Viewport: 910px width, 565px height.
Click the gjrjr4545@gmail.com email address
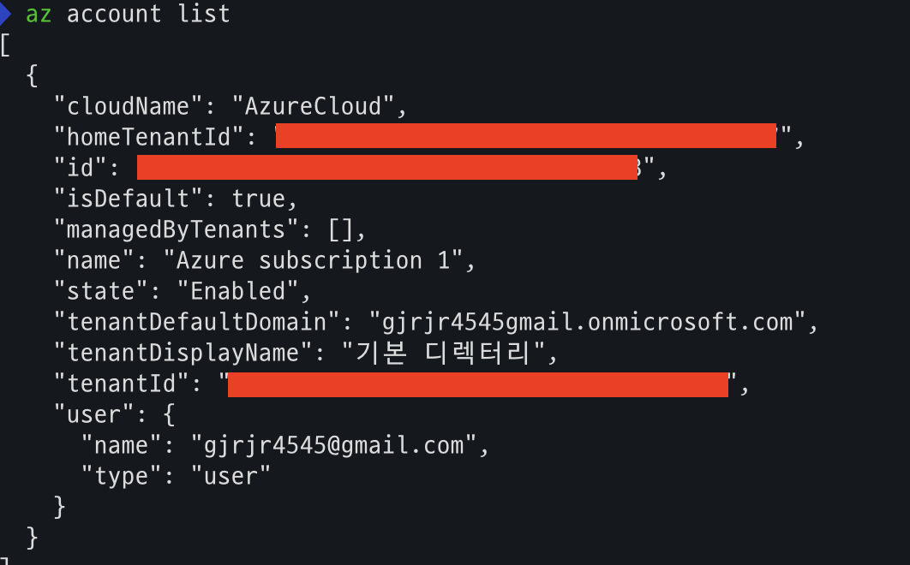point(333,445)
